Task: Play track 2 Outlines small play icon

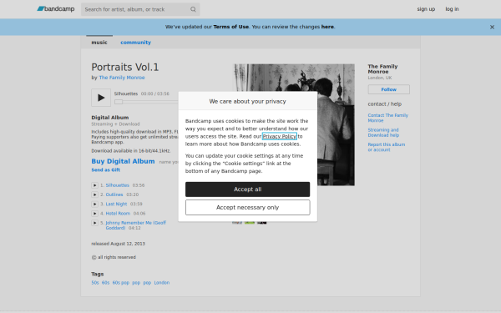Action: pyautogui.click(x=94, y=194)
